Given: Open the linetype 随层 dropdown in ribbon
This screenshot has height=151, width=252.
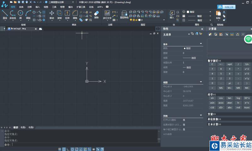Looking at the screenshot, I should point(210,20).
